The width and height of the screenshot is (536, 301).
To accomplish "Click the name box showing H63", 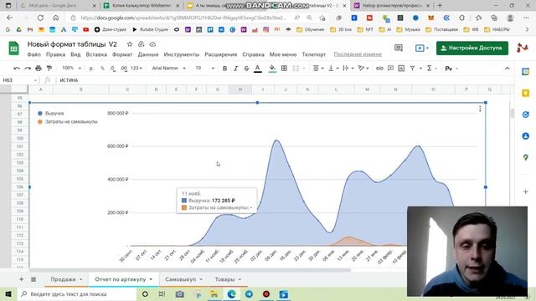I will point(19,80).
